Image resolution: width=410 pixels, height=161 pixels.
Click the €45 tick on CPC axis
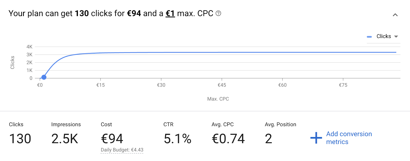point(222,85)
